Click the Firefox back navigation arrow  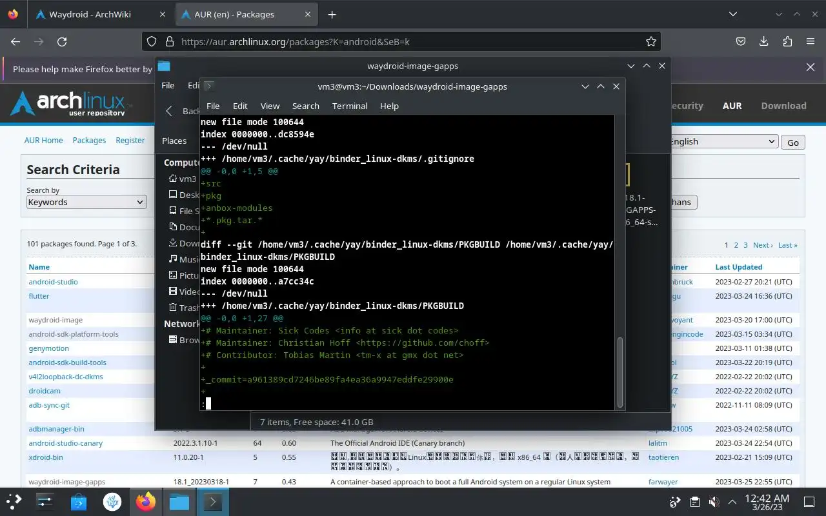point(15,41)
